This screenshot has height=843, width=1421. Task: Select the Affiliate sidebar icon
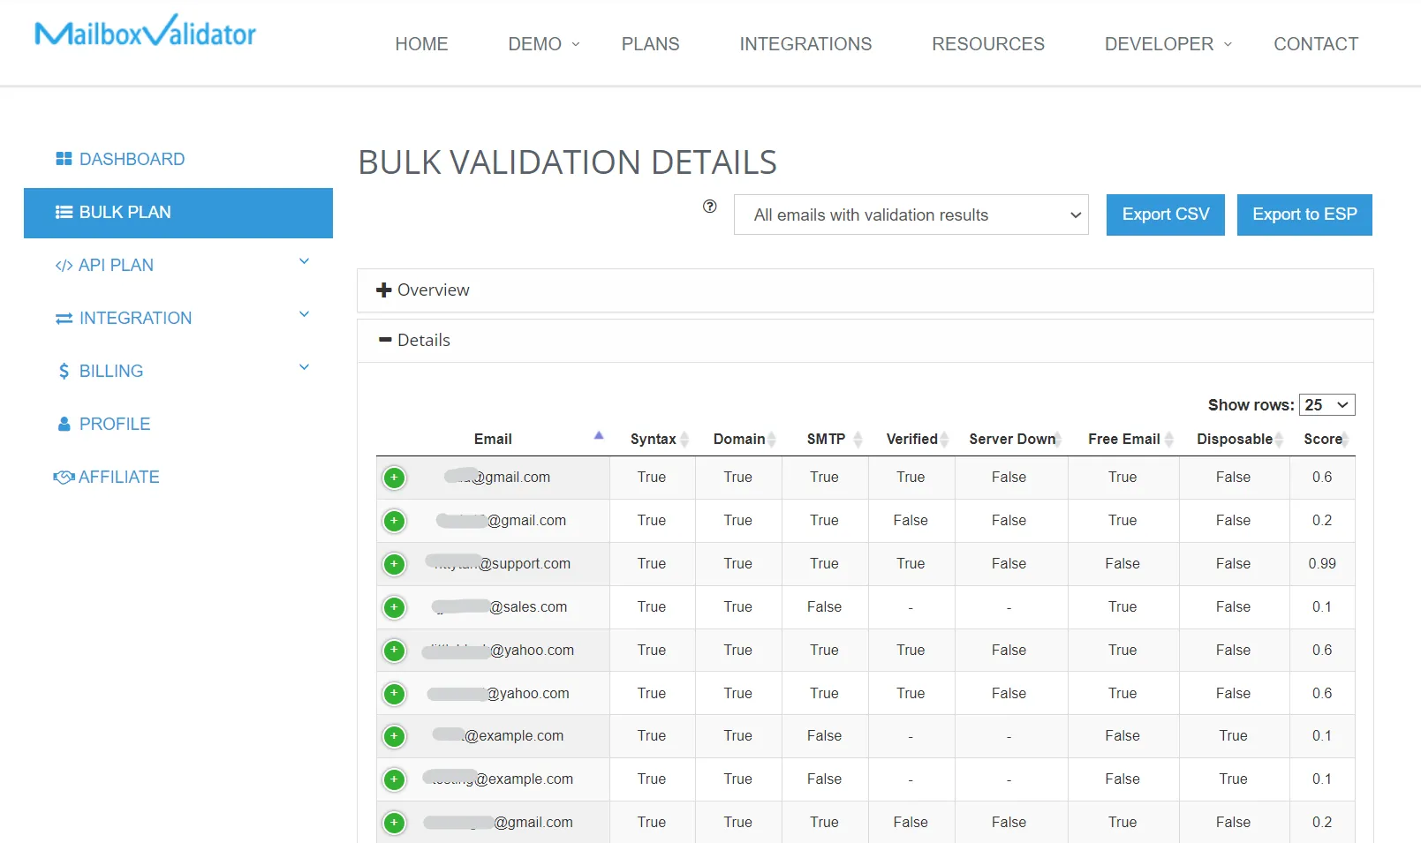63,477
